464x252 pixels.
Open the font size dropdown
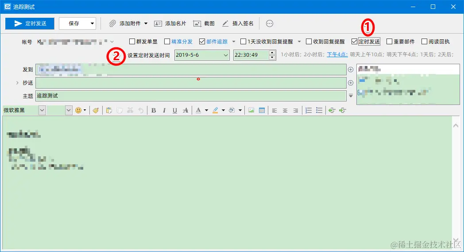(x=69, y=110)
